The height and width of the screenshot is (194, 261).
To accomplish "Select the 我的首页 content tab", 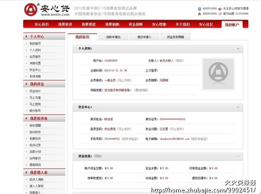I will [x=82, y=37].
